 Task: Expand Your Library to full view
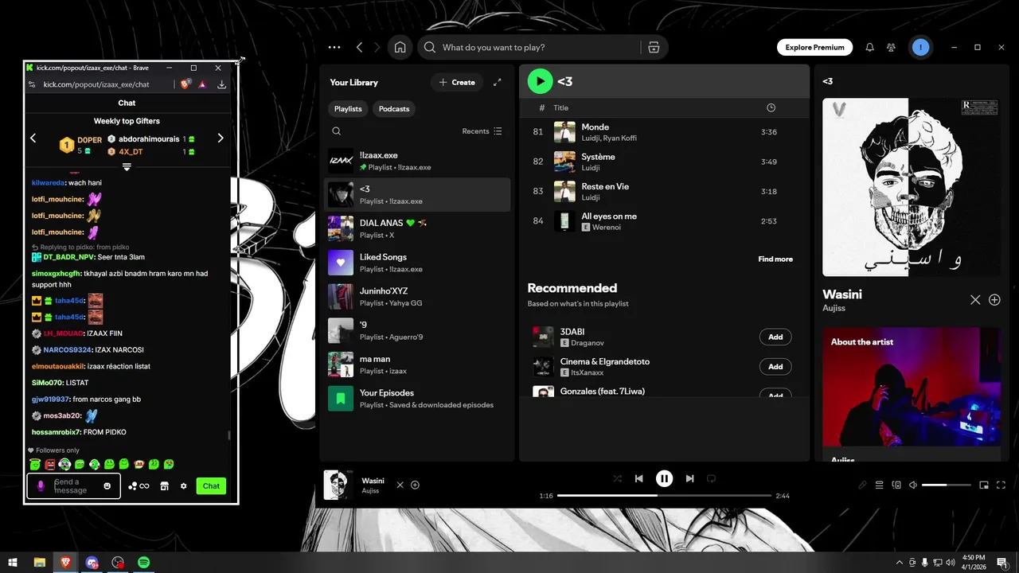click(x=498, y=82)
